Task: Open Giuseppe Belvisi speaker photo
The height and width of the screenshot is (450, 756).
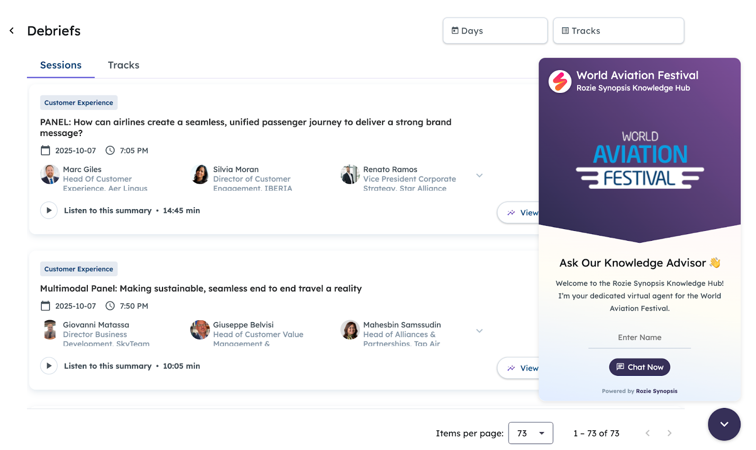Action: (x=200, y=330)
